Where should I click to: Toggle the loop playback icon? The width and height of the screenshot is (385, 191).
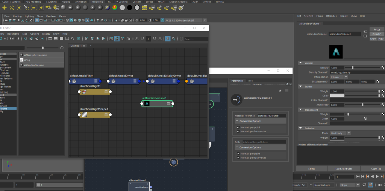point(365,185)
